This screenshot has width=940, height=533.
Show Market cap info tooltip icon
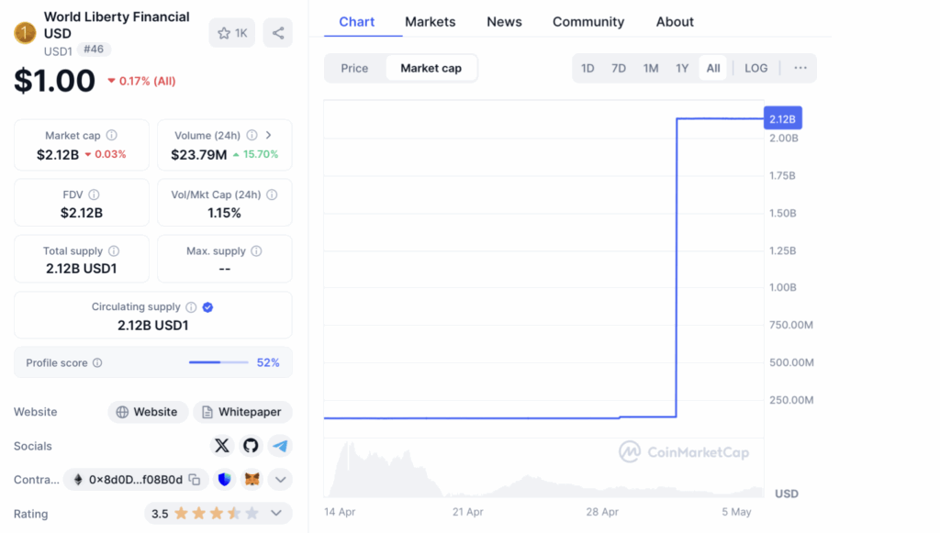coord(112,136)
